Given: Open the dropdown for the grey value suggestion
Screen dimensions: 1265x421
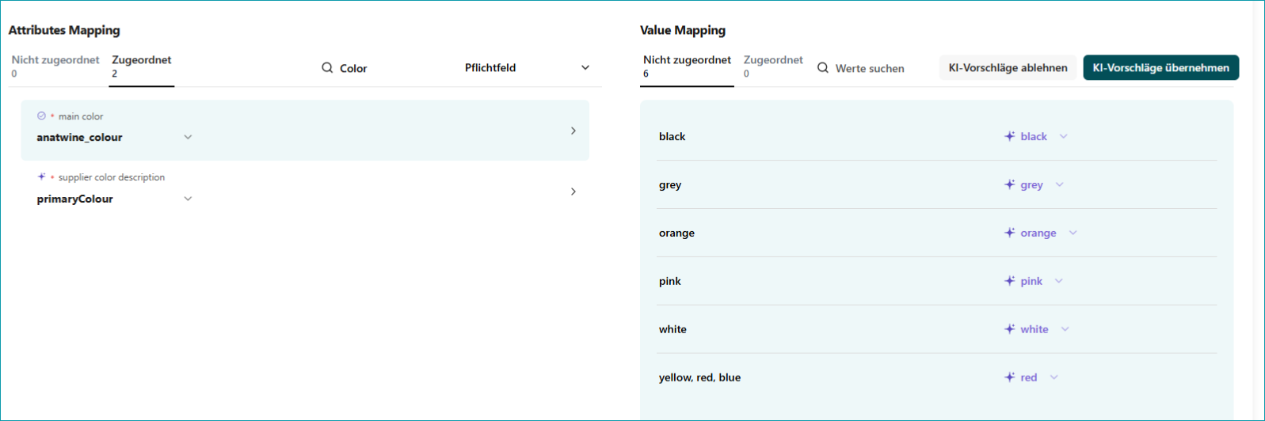Looking at the screenshot, I should pos(1060,184).
